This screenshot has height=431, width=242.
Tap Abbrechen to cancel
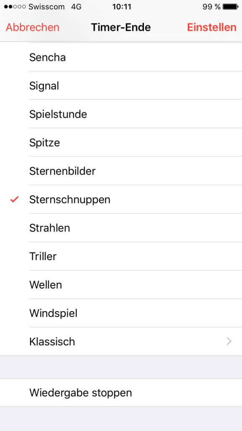click(33, 27)
